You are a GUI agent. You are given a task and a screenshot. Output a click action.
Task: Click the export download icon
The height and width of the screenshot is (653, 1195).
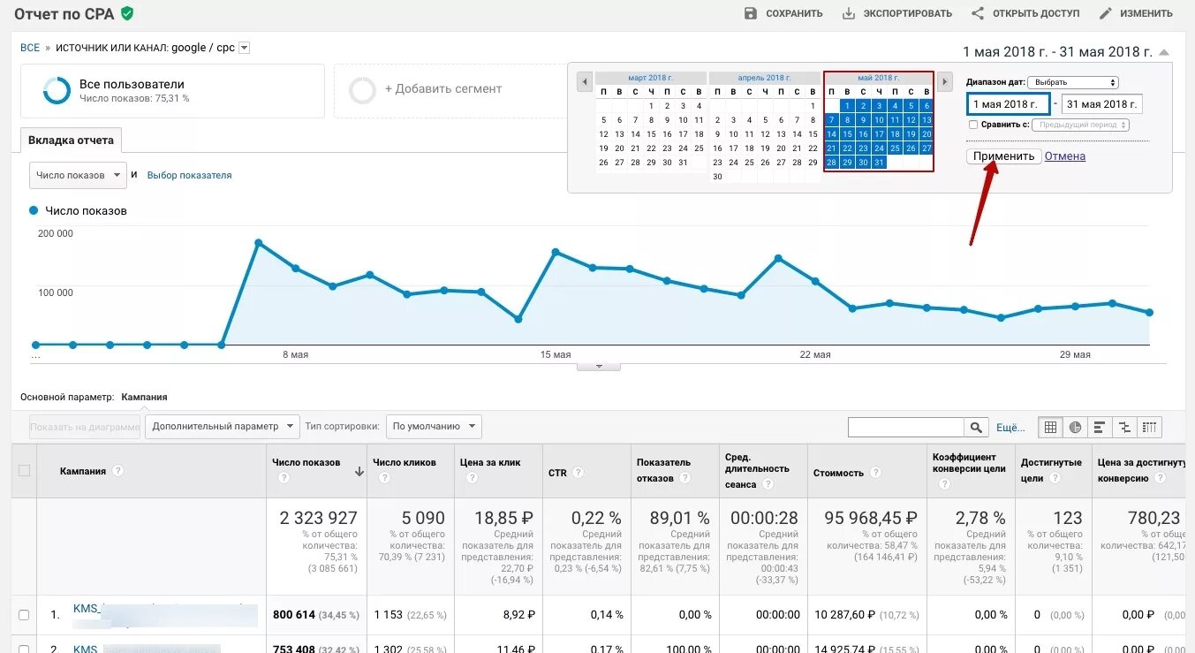point(849,13)
